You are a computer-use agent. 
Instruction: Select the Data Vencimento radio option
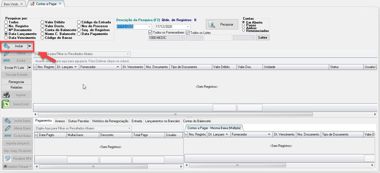click(x=6, y=38)
